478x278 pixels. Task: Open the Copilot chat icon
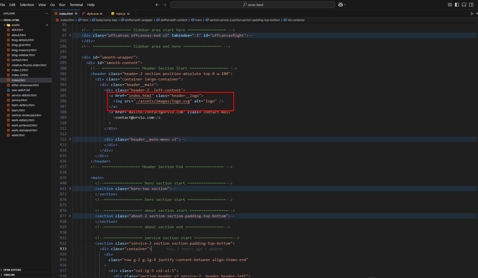click(340, 5)
